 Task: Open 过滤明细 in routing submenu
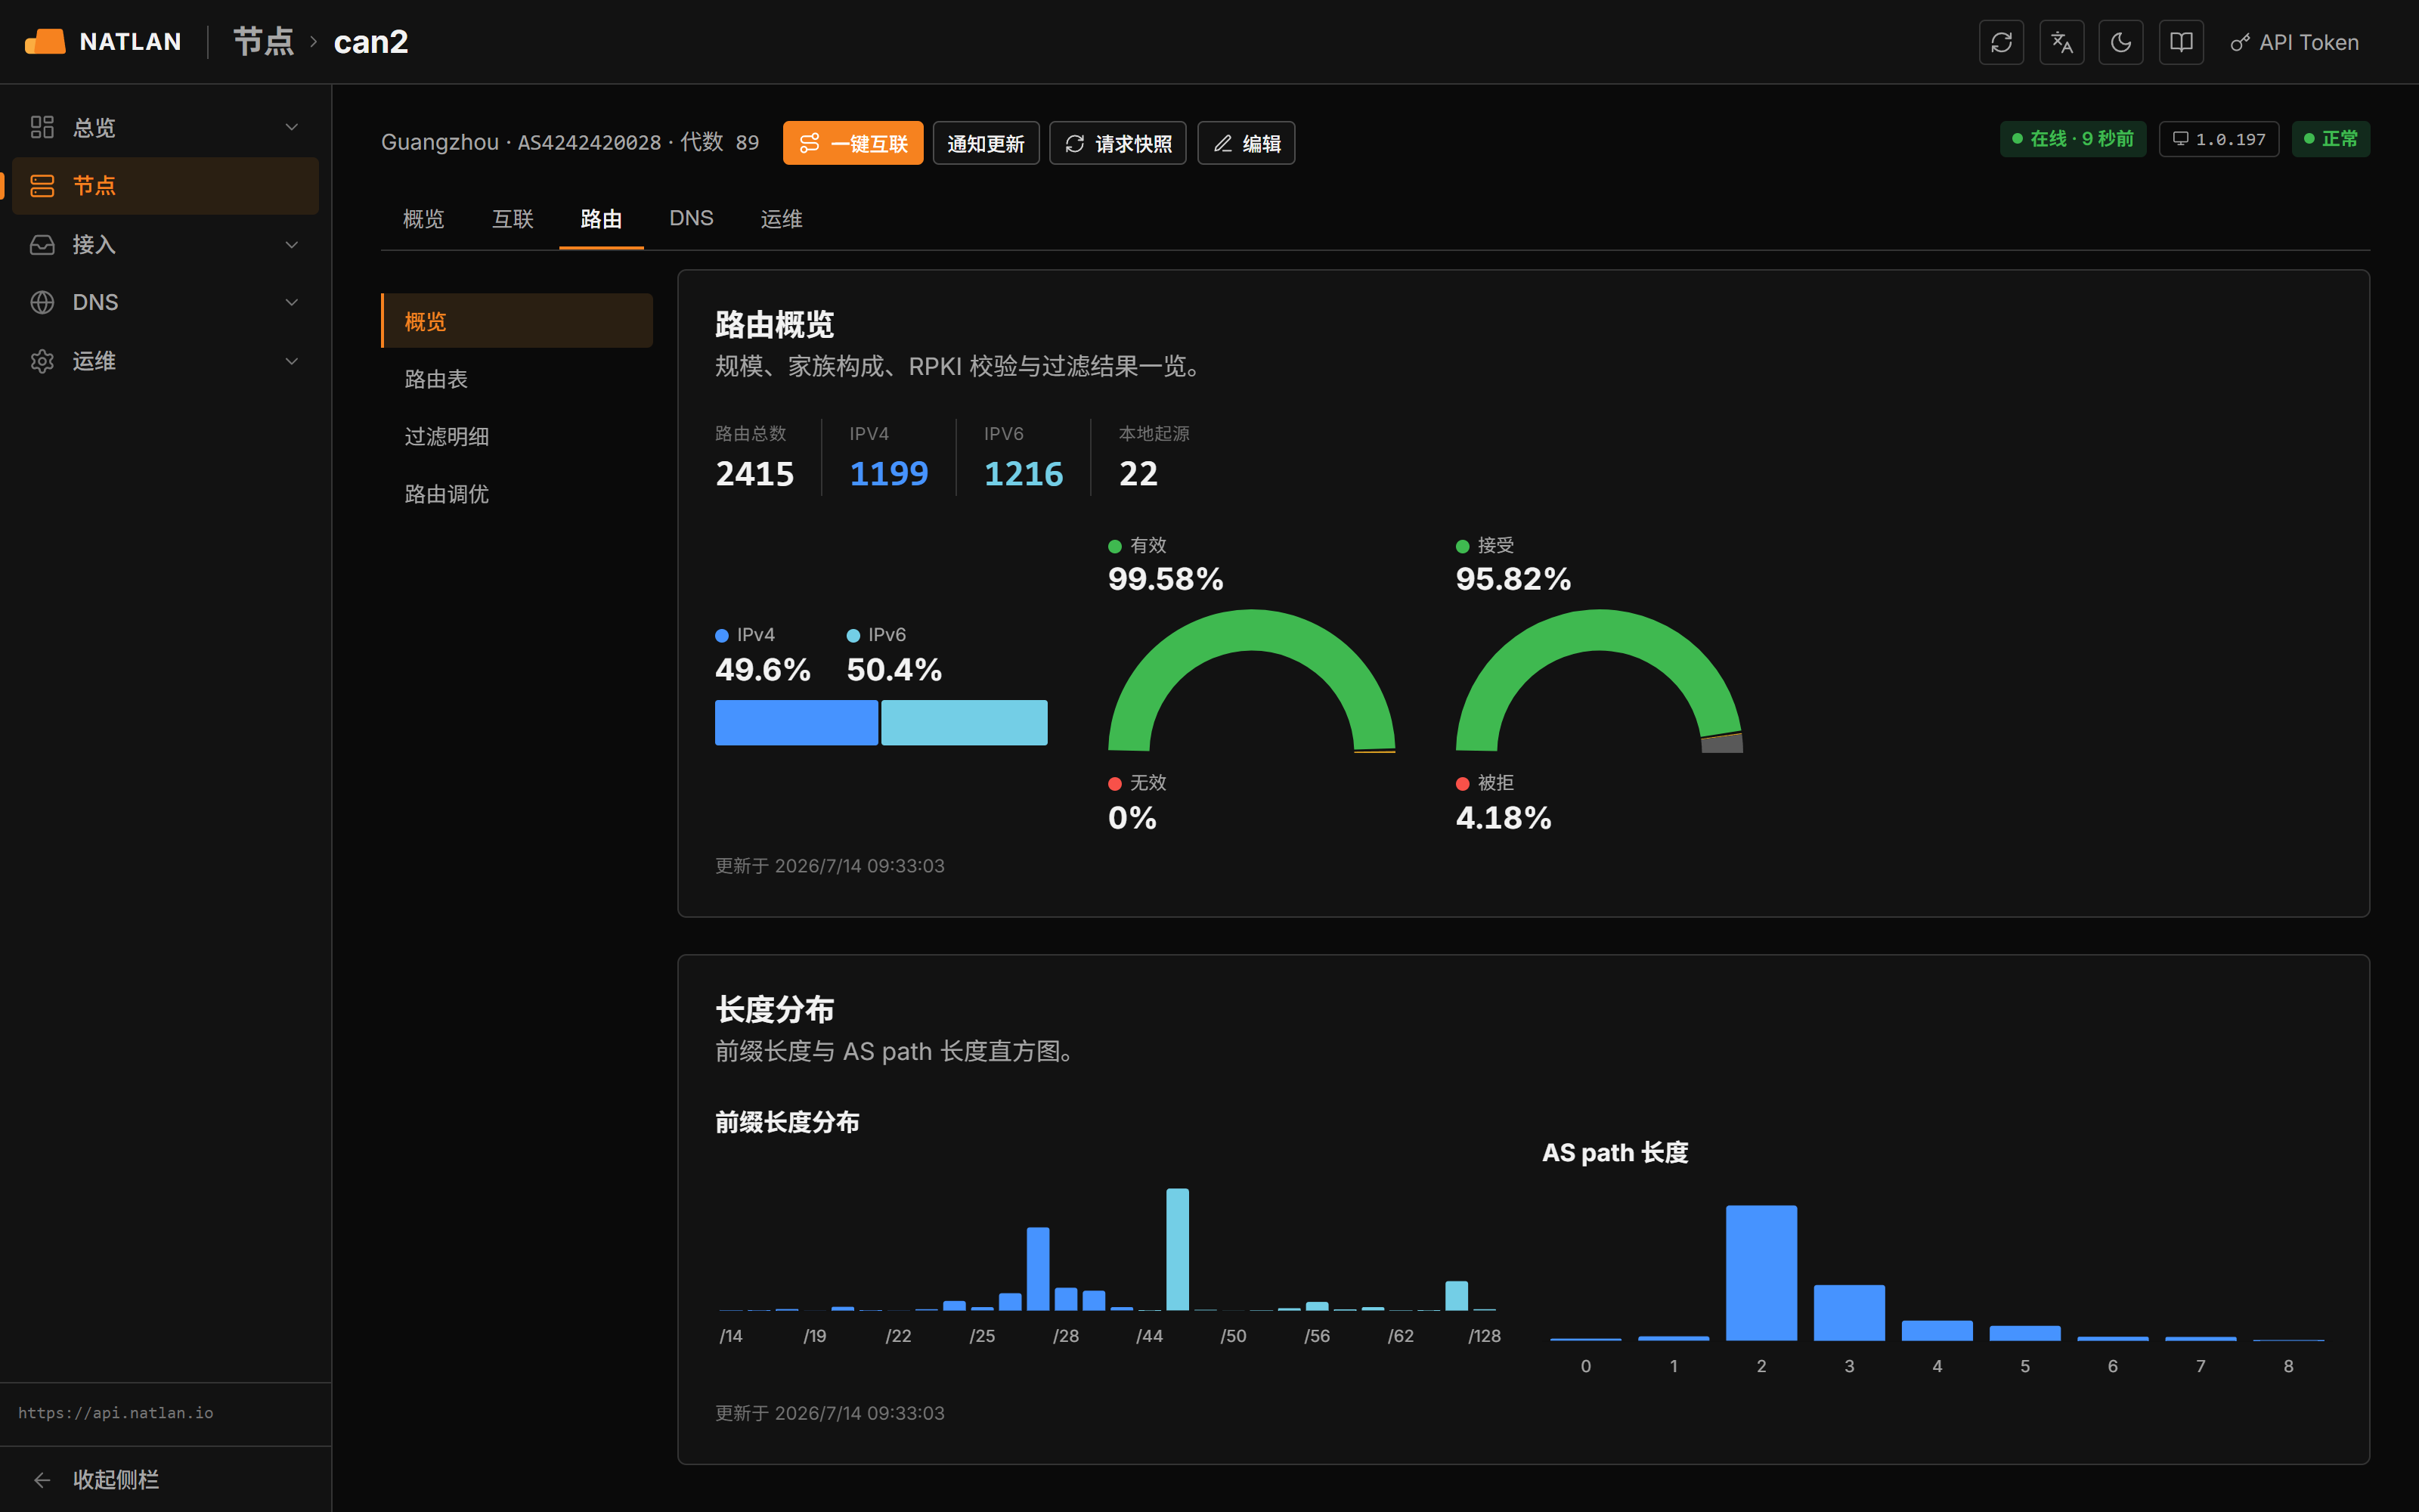coord(517,436)
